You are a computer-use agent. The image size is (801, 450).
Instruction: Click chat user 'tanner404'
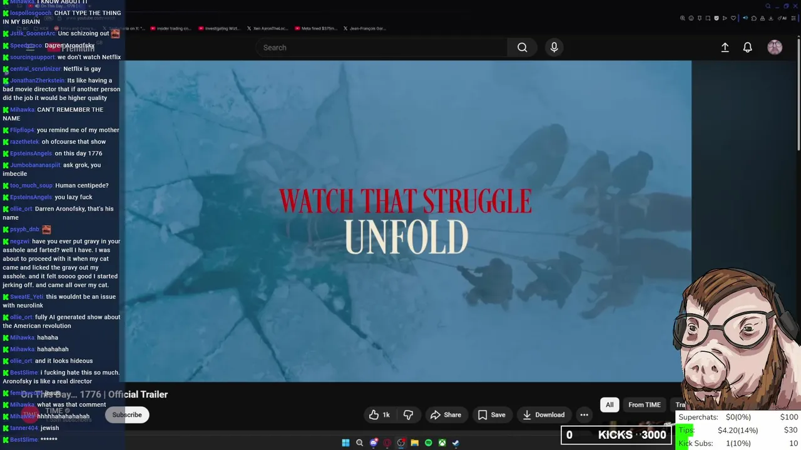[24, 428]
